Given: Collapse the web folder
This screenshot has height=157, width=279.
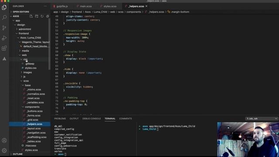Looking at the screenshot, I should coord(30,55).
